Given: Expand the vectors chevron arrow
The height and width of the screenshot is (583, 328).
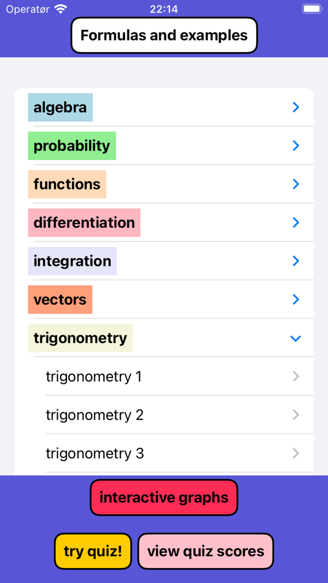Looking at the screenshot, I should (x=295, y=299).
